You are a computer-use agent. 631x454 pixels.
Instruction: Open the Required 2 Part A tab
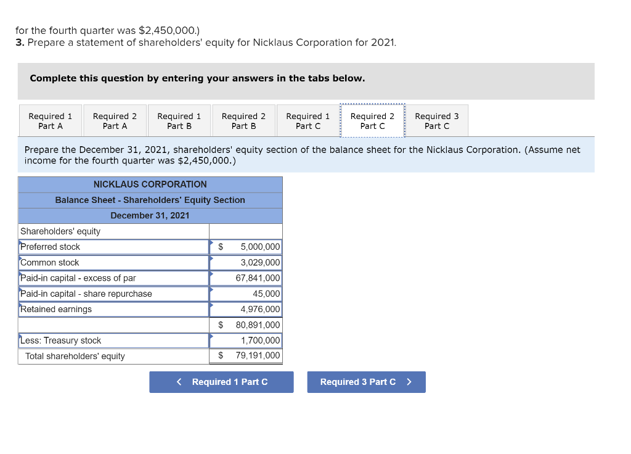(115, 121)
